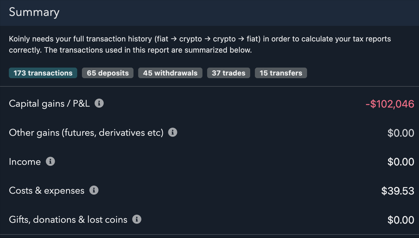
Task: Click the Gifts, donations & lost coins label
Action: point(68,220)
